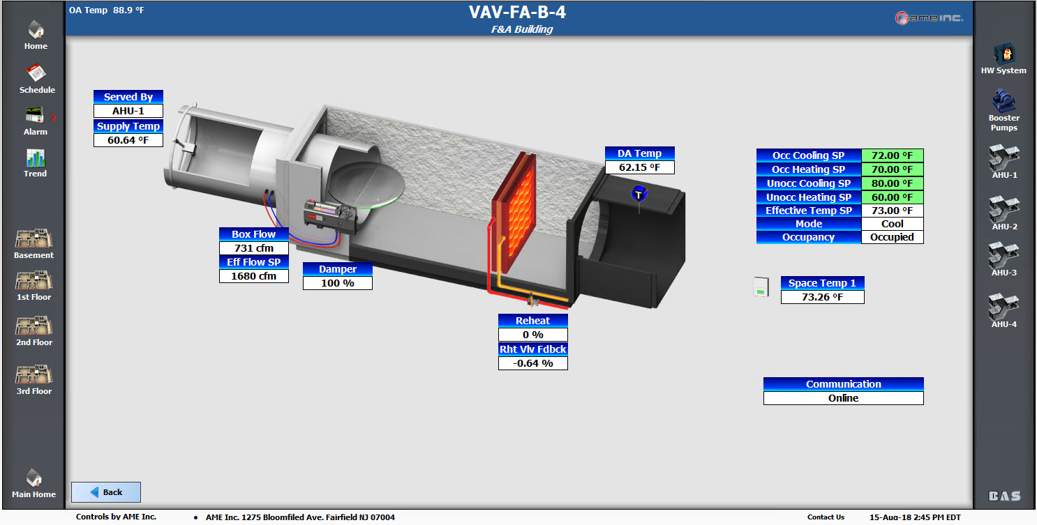Open the 2nd Floor plan icon
This screenshot has width=1037, height=525.
[x=33, y=326]
